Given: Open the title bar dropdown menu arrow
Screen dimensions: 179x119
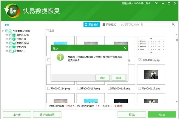Looking at the screenshot, I should point(157,3).
